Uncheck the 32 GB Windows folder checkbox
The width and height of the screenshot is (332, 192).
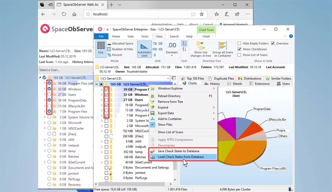click(x=106, y=95)
